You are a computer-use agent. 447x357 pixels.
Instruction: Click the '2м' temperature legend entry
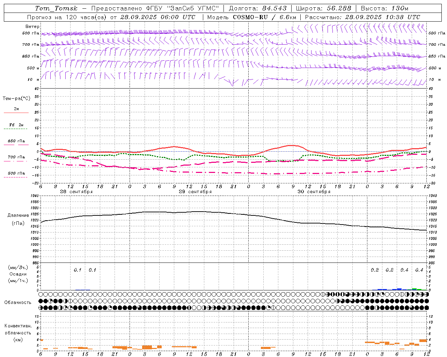pyautogui.click(x=16, y=109)
